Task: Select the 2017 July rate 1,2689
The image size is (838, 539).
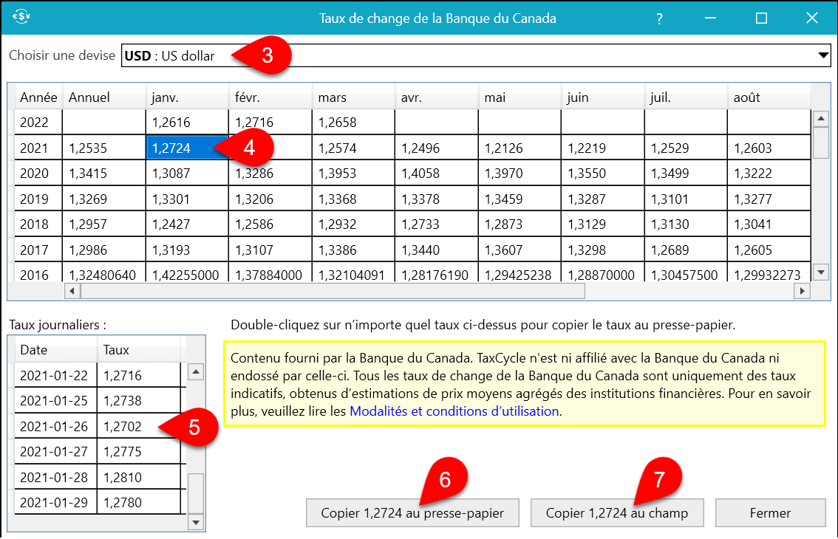Action: pos(686,250)
